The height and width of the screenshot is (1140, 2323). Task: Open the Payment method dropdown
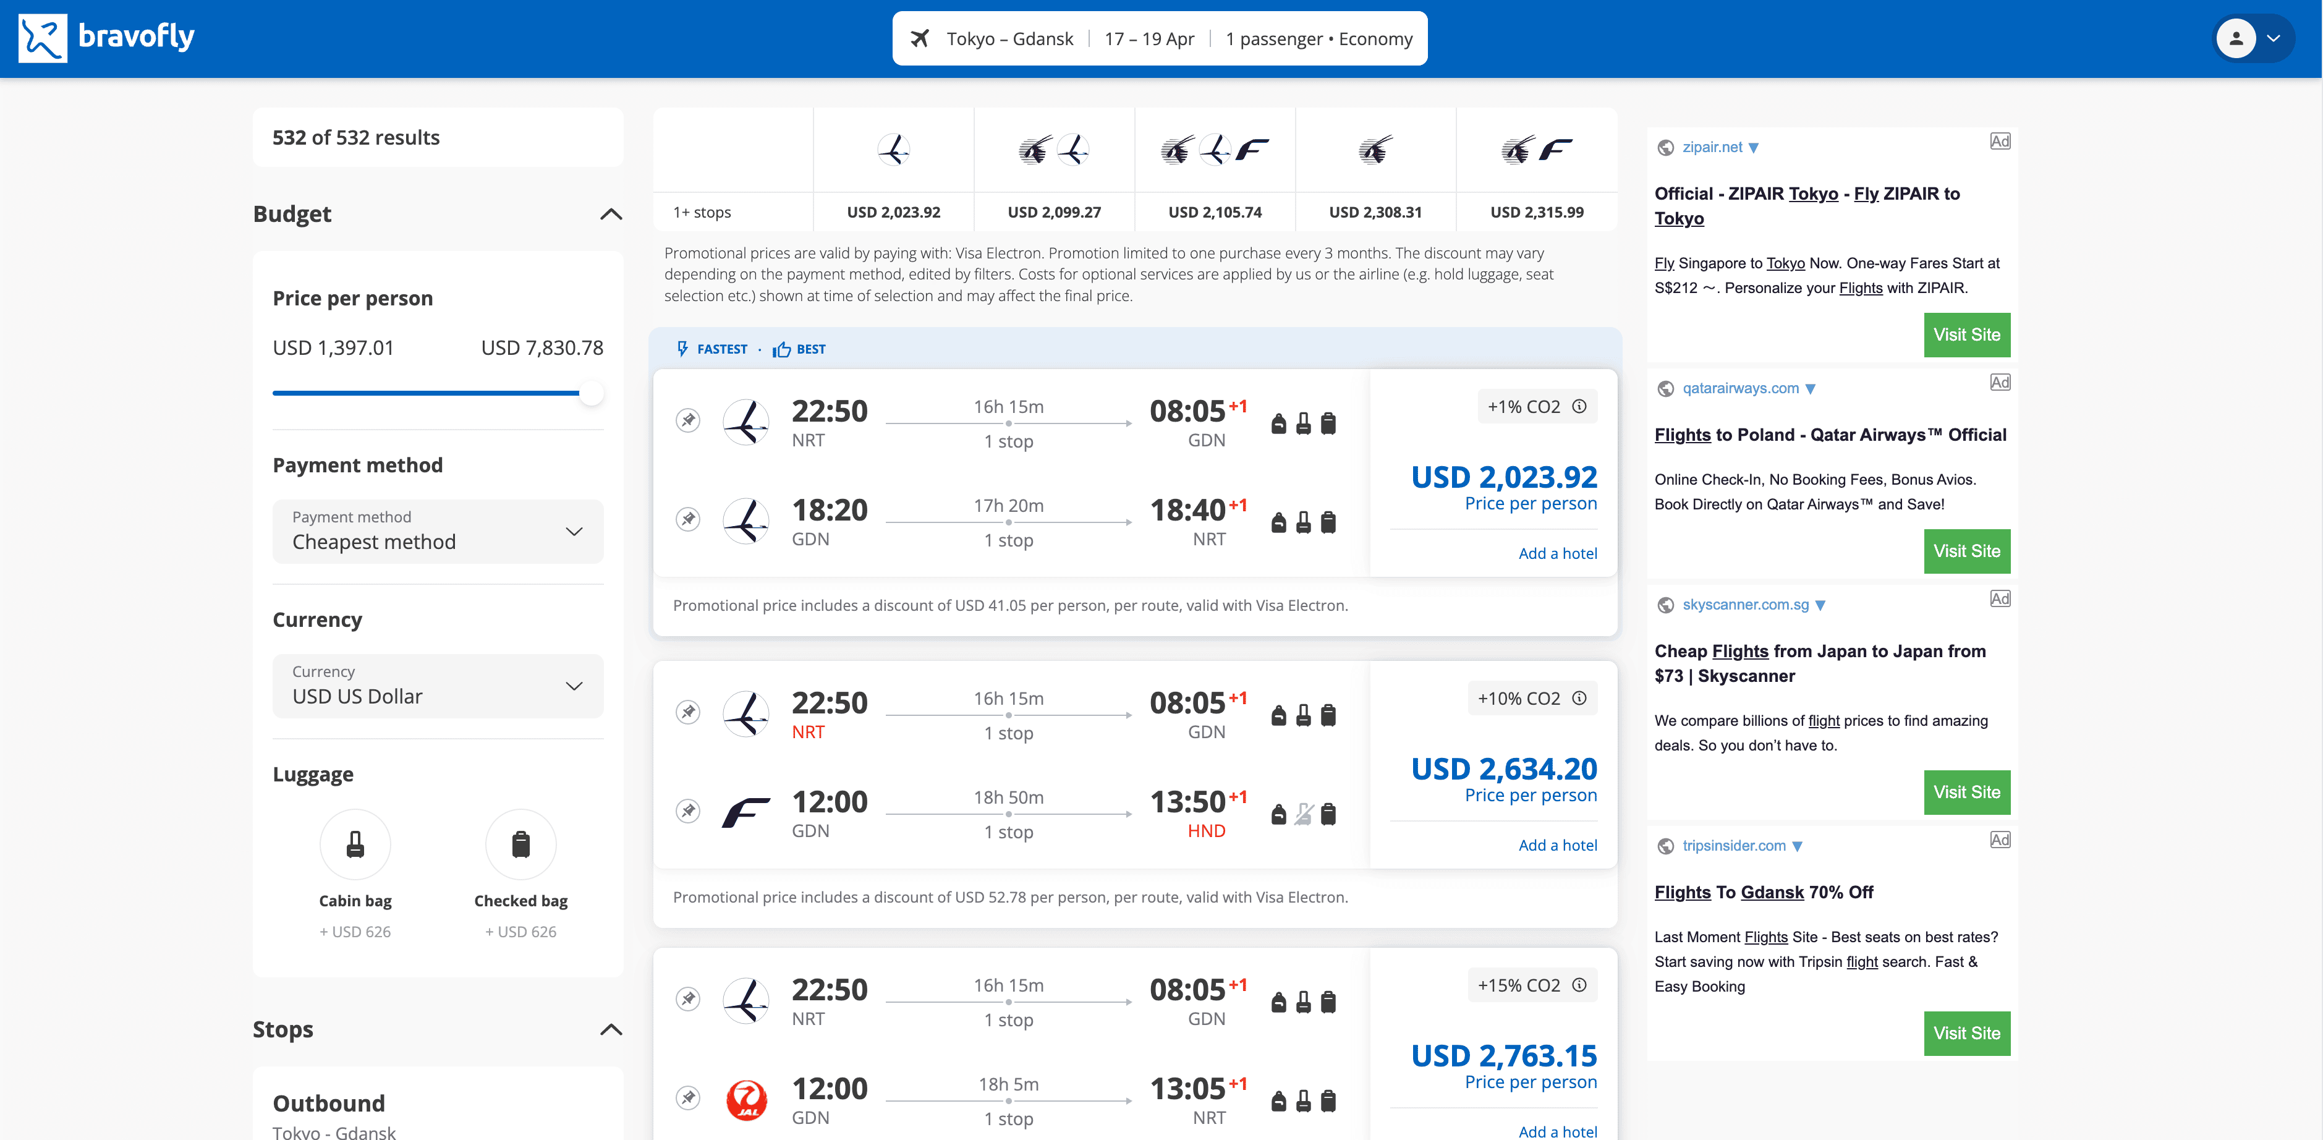click(438, 531)
